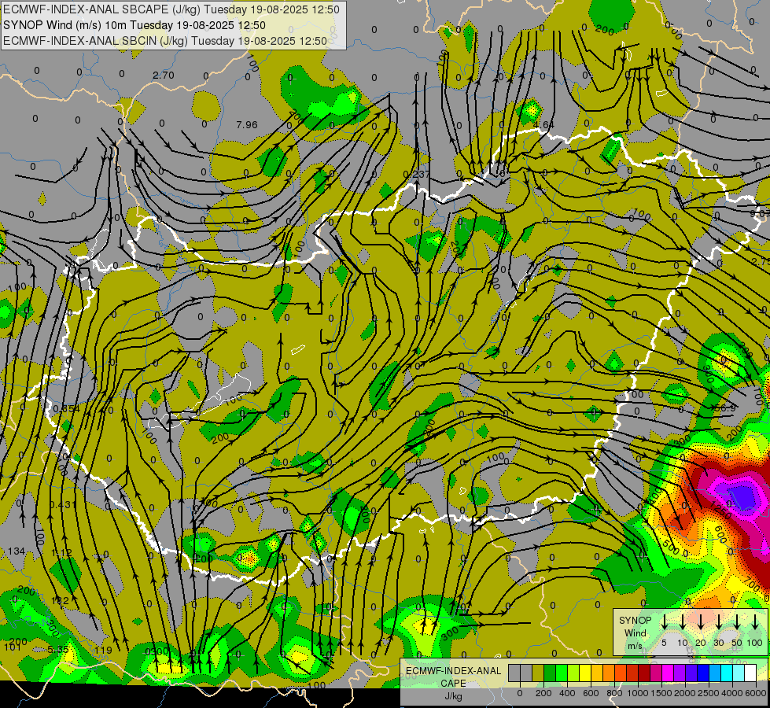The image size is (770, 708).
Task: Click the map value 182
Action: pos(60,601)
